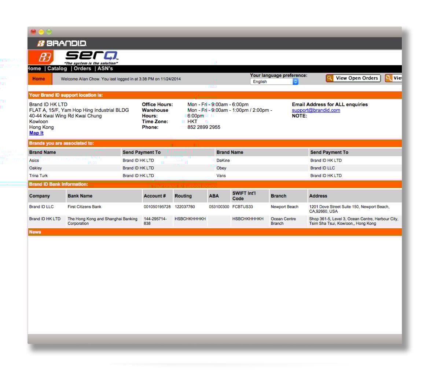Click the BrandID logo in the header
Screen dimensions: 429x371
click(62, 43)
